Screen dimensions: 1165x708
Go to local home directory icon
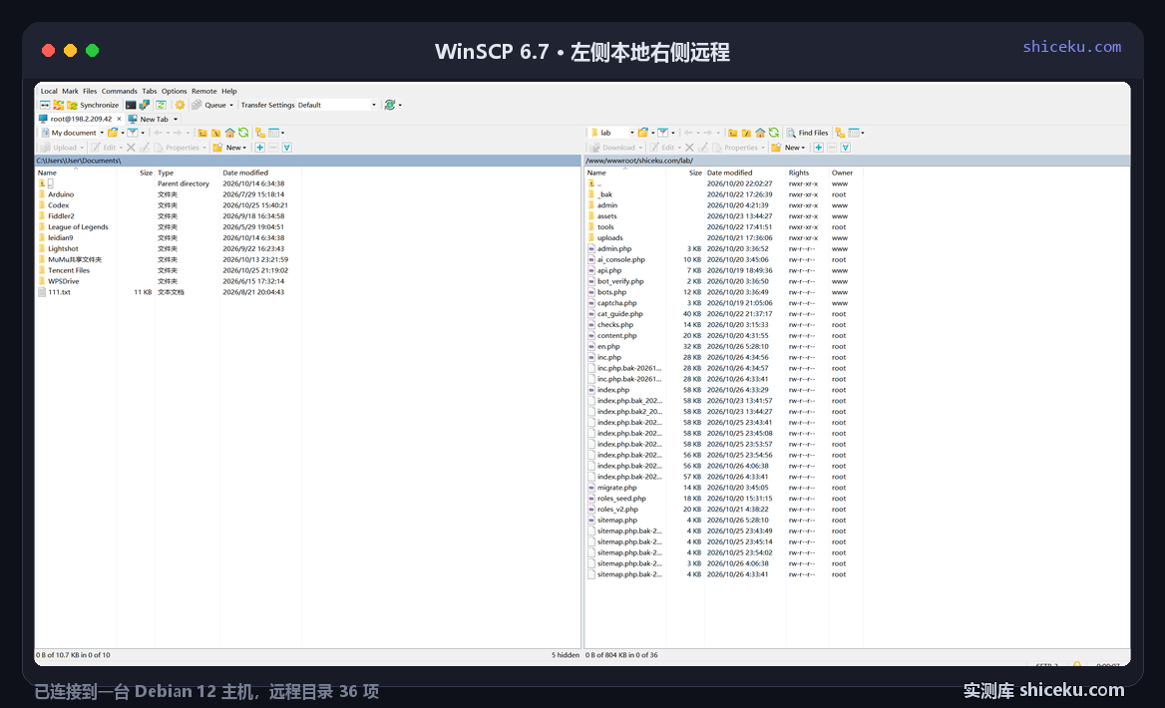pos(229,133)
